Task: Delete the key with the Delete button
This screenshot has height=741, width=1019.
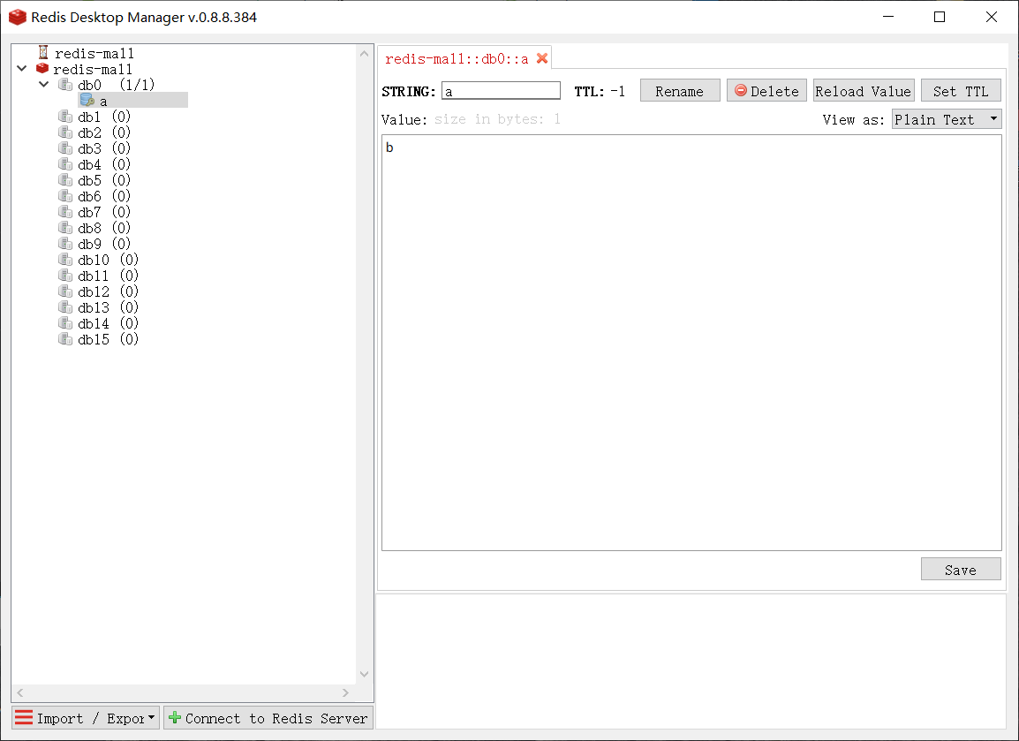Action: point(766,90)
